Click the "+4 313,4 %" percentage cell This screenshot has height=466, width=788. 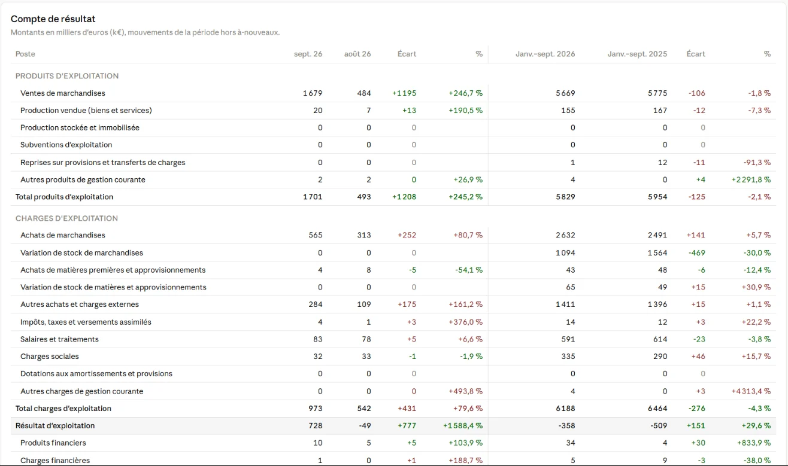(x=751, y=391)
